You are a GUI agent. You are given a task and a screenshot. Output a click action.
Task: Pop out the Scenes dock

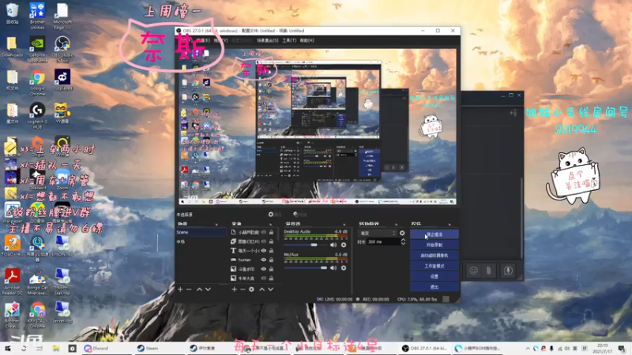pos(216,224)
